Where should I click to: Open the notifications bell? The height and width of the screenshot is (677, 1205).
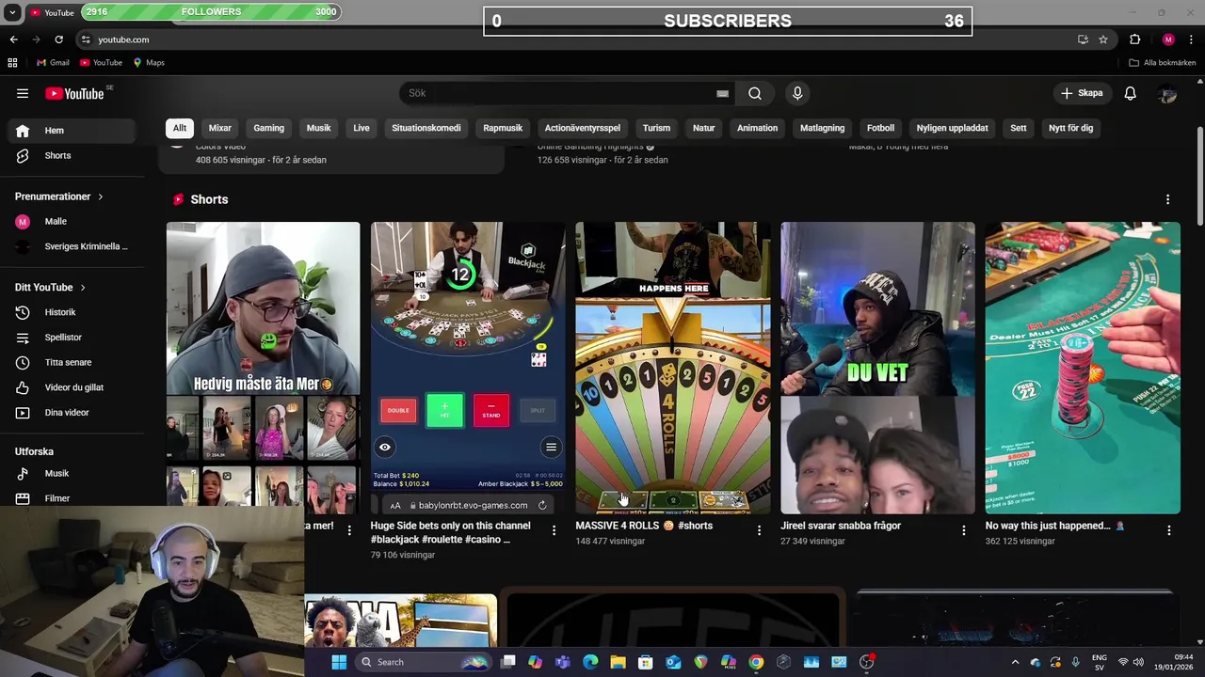(1130, 93)
